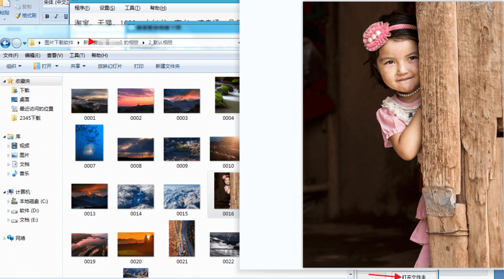Screen dimensions: 504x279
Task: Select Desktop (桌面) in the favorites list
Action: 24,99
